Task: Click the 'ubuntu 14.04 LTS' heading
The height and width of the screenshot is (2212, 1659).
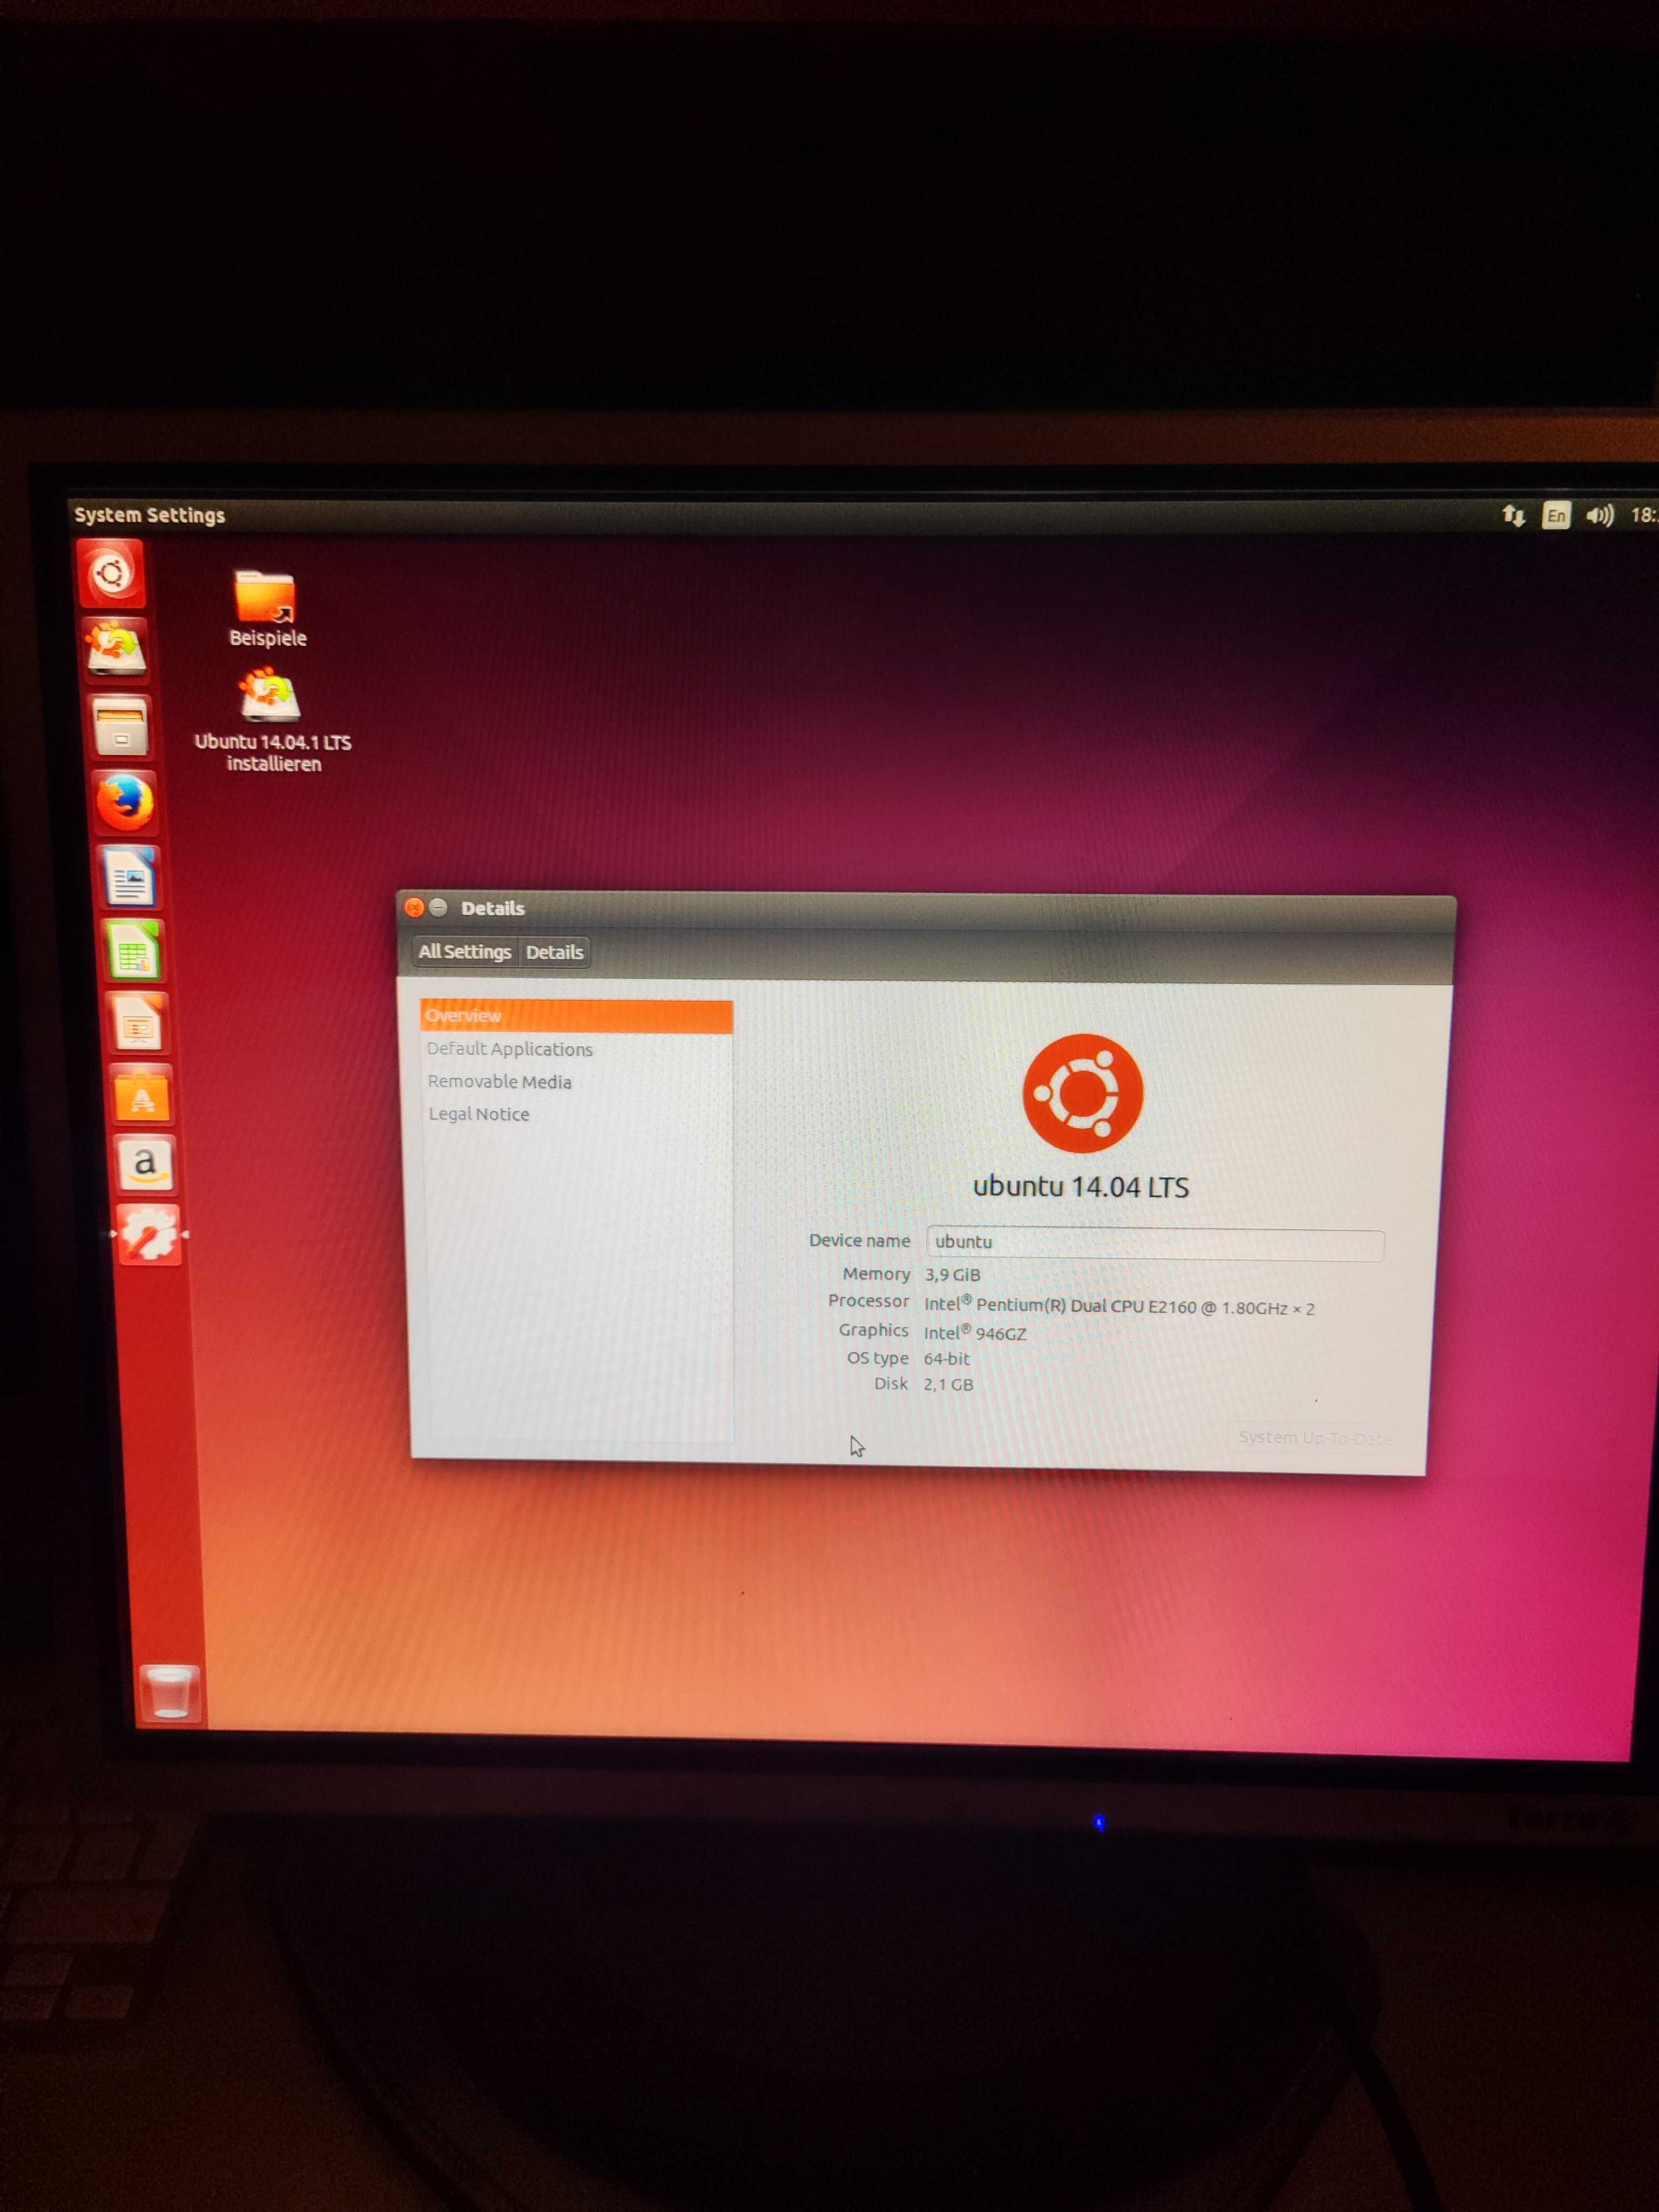Action: pos(1081,1187)
